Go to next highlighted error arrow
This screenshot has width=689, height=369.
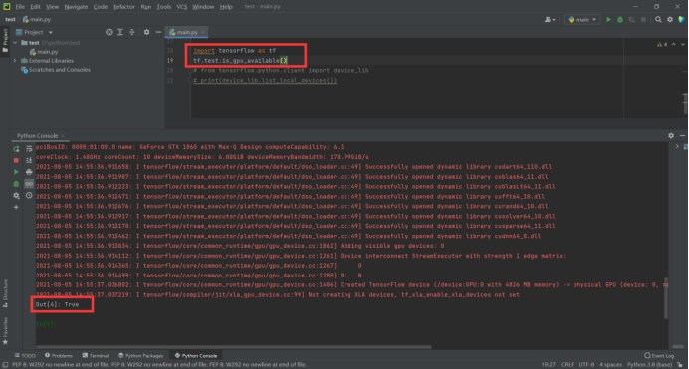pos(682,44)
